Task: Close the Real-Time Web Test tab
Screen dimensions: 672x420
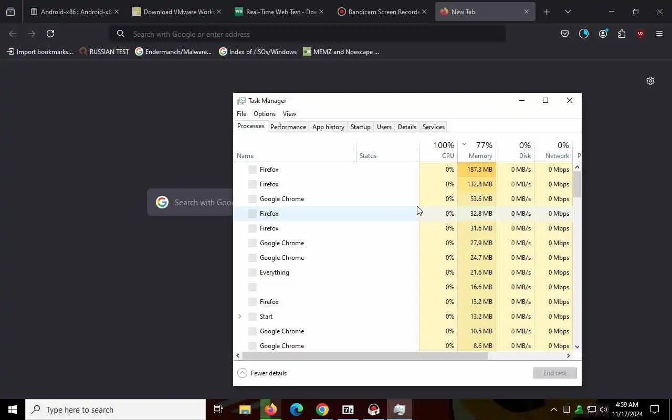Action: [321, 12]
